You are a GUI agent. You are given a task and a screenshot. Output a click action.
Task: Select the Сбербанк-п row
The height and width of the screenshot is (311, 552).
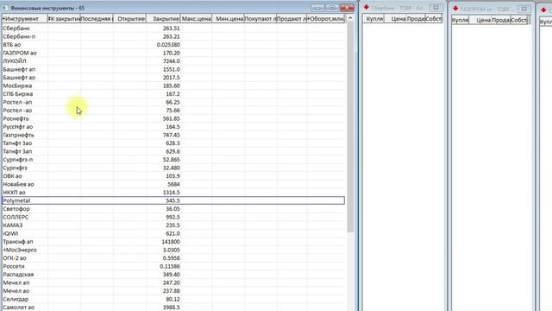point(173,36)
